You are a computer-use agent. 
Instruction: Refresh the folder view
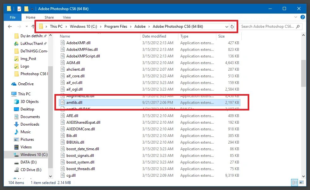click(232, 27)
